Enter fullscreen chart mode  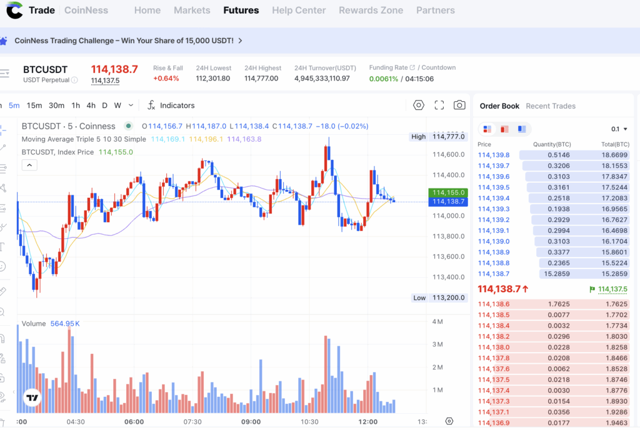click(439, 105)
